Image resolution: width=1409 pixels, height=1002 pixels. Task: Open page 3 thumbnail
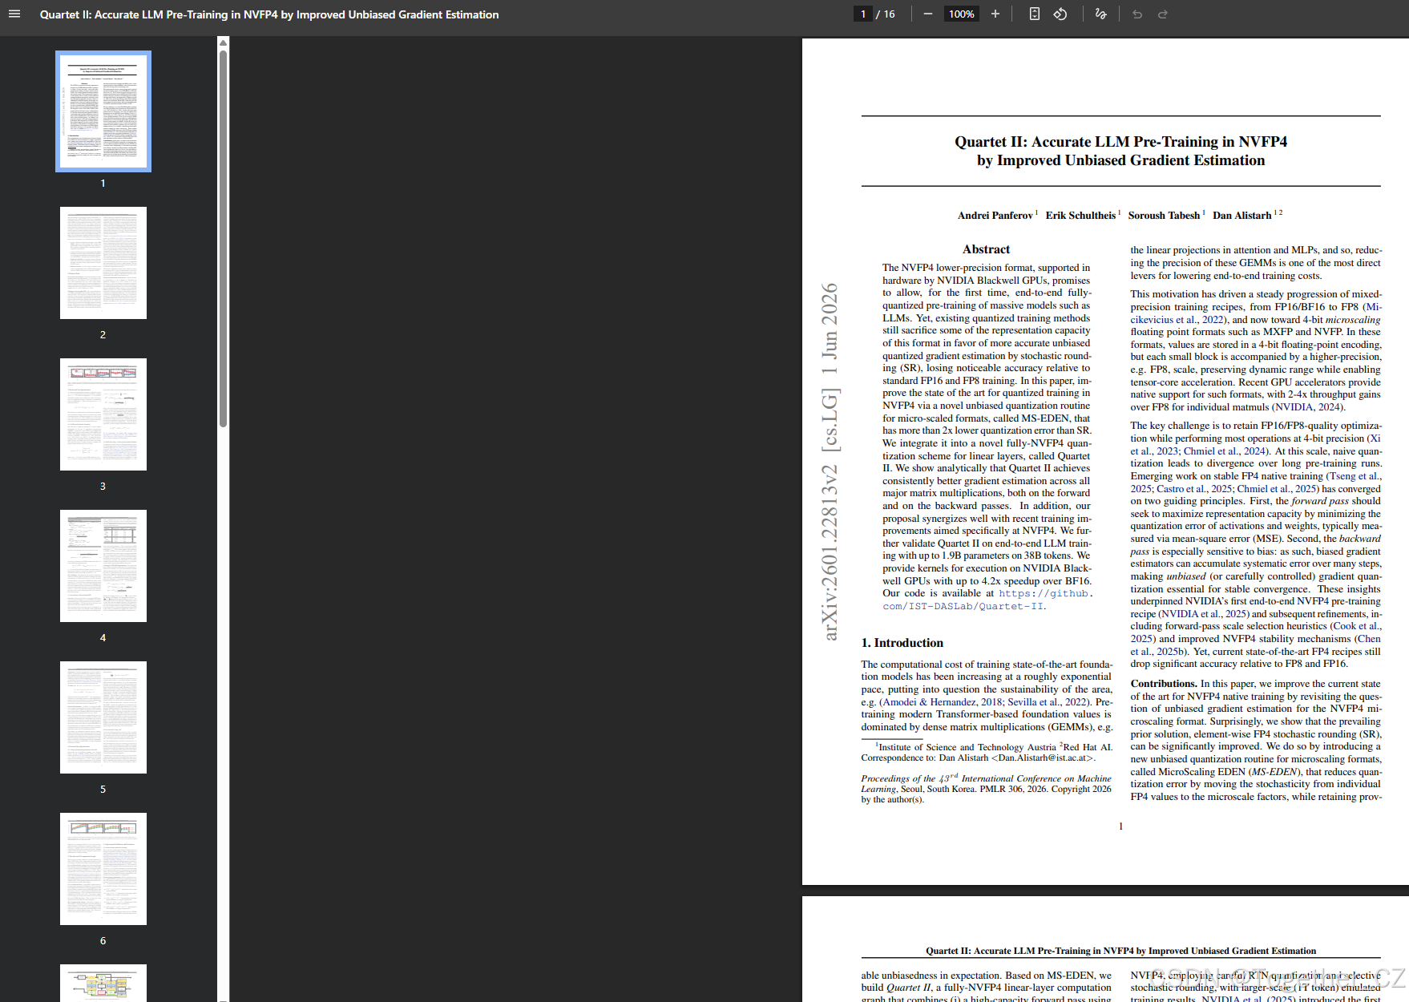click(x=103, y=414)
